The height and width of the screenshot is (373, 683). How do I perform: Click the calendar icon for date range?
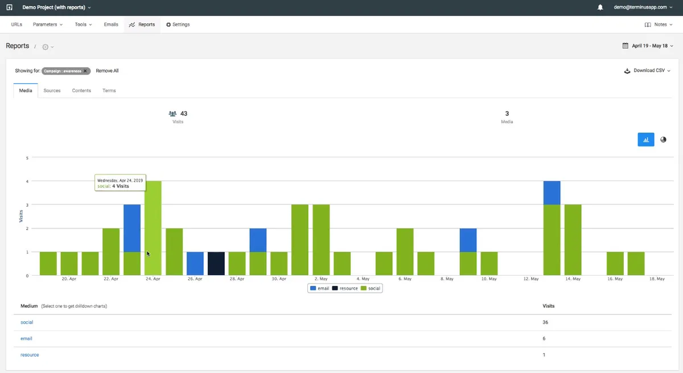click(x=624, y=45)
